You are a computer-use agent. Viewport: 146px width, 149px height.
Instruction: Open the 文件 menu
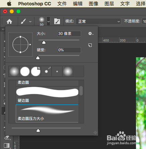[62, 4]
